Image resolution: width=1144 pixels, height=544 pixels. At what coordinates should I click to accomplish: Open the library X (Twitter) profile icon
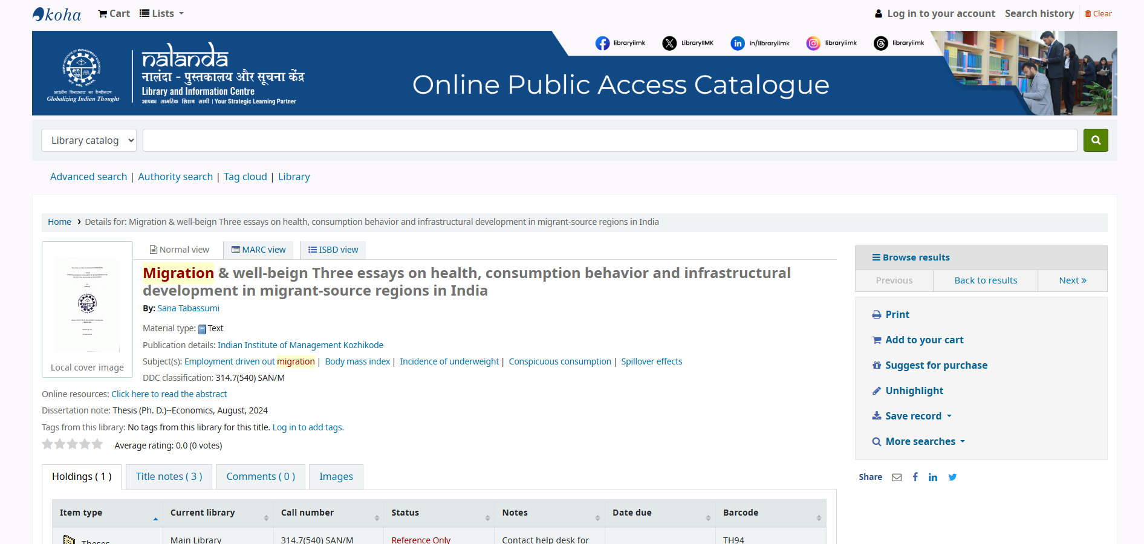pyautogui.click(x=669, y=44)
